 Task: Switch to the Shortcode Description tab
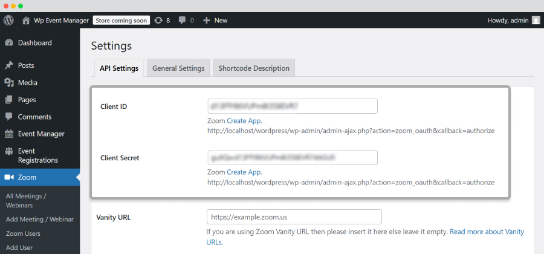click(x=254, y=68)
